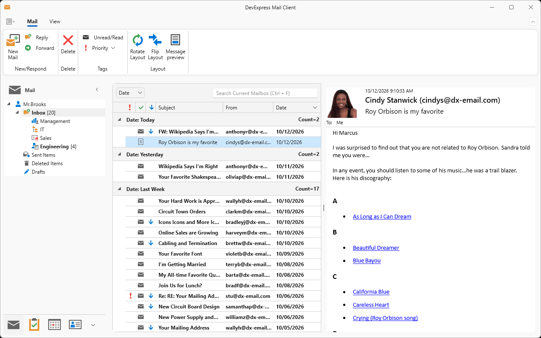Viewport: 541px width, 338px height.
Task: Switch to the View tab
Action: click(x=55, y=22)
